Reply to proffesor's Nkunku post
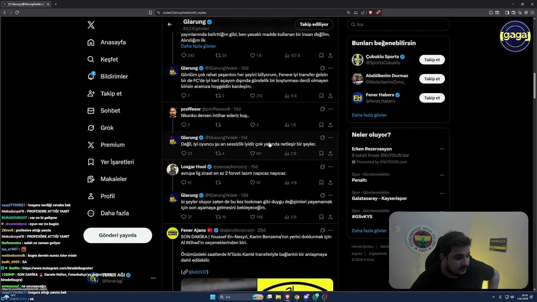Image resolution: width=537 pixels, height=302 pixels. pyautogui.click(x=185, y=125)
